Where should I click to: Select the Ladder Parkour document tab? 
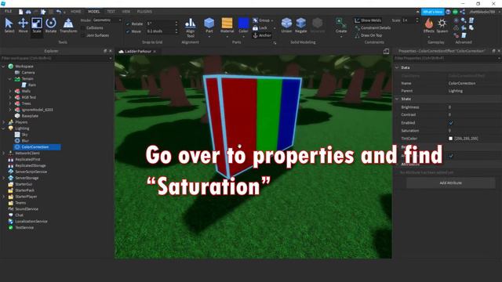[138, 52]
